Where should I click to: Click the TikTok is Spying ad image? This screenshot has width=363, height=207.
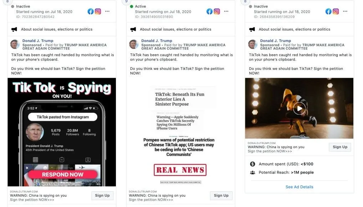tap(62, 132)
